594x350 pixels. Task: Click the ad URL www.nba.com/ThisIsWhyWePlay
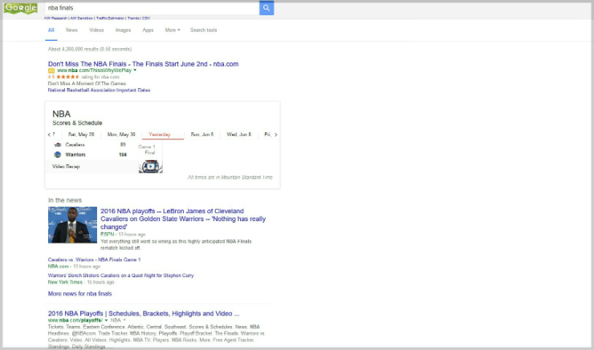(95, 70)
